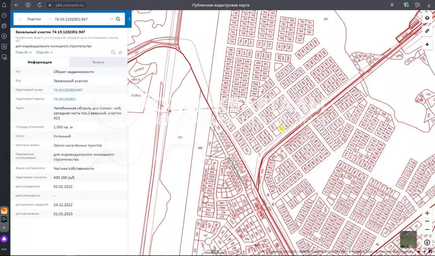Screen dimensions: 435x256
Task: Open cadastral number link 74:19:1202001:947
Action: click(68, 90)
